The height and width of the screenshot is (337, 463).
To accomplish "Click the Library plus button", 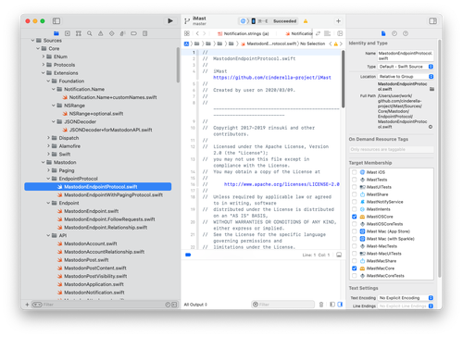I will 338,21.
